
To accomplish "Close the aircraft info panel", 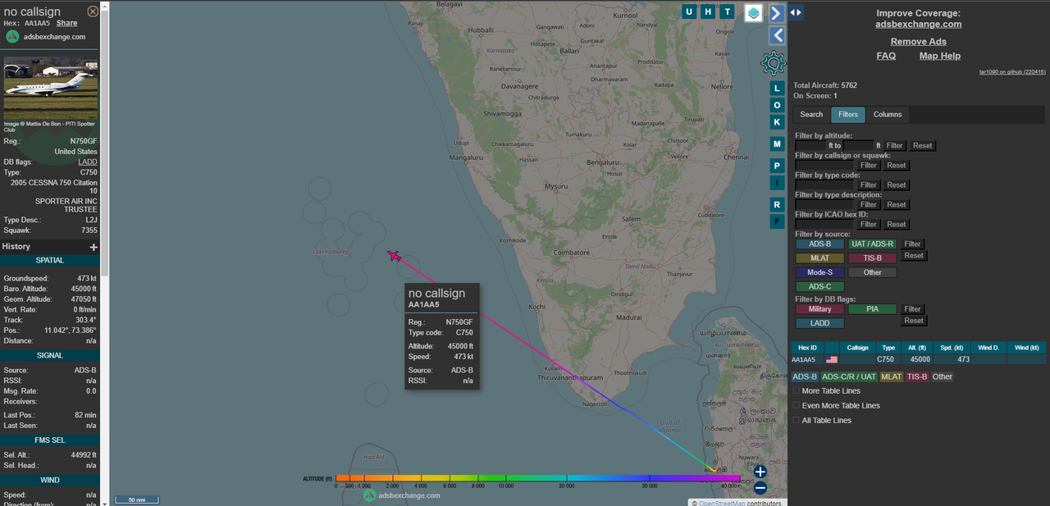I will tap(93, 11).
